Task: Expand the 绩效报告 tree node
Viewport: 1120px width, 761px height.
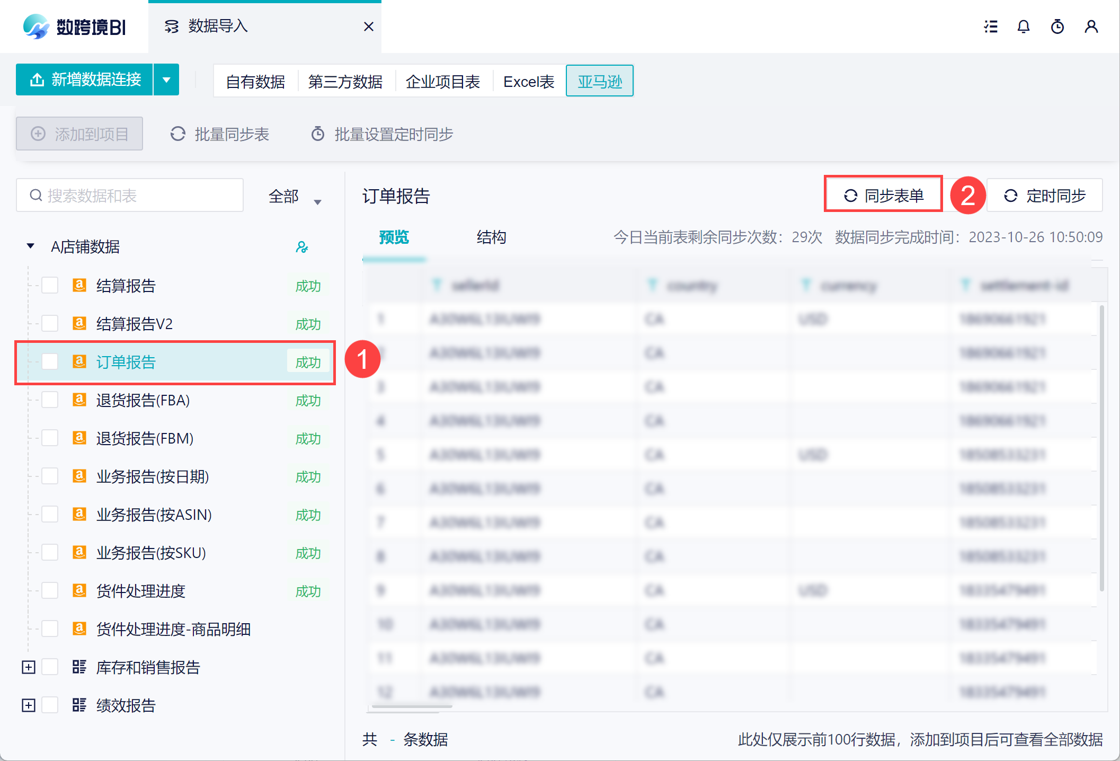Action: (x=29, y=705)
